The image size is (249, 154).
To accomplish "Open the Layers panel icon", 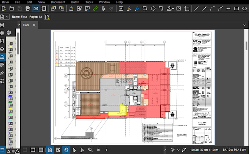I will [x=2, y=49].
